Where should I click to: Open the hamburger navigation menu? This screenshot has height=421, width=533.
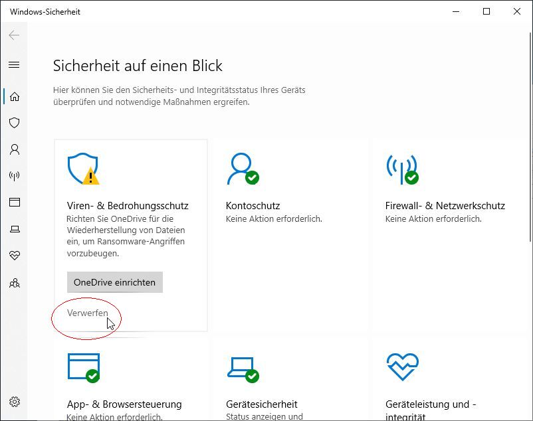coord(14,64)
